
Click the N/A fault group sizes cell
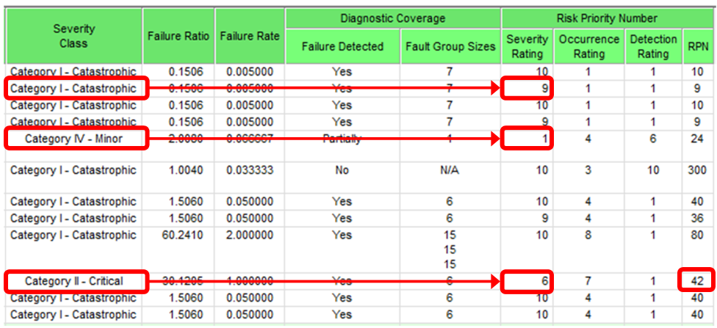point(450,170)
